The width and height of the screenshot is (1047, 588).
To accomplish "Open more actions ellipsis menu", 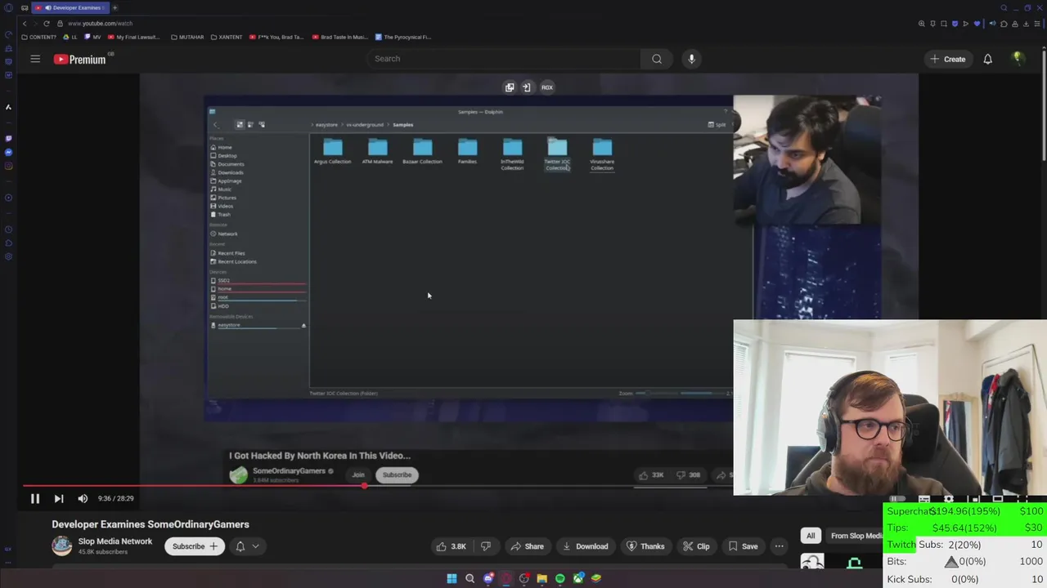I will [779, 546].
